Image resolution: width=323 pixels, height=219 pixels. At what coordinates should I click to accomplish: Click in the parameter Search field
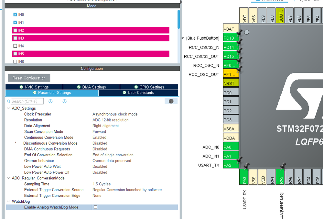(27, 101)
